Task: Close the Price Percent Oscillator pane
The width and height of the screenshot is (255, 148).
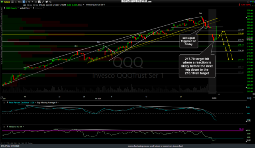Action: pyautogui.click(x=4, y=102)
